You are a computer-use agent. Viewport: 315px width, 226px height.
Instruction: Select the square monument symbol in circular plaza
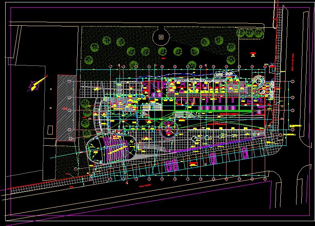[161, 37]
